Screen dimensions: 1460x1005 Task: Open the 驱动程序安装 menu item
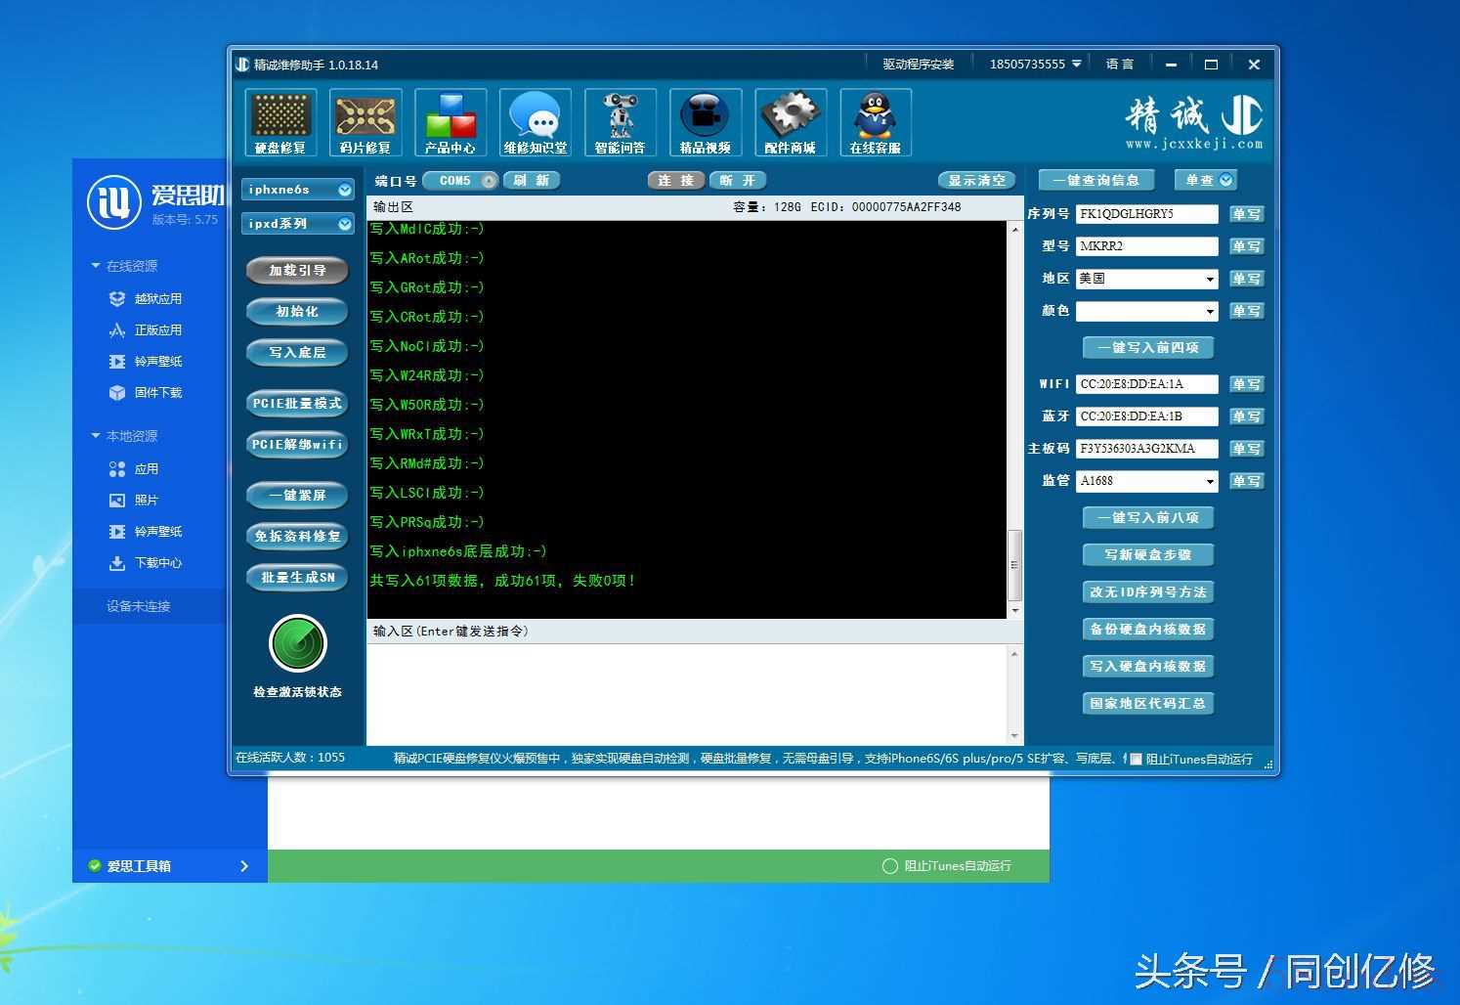[918, 65]
